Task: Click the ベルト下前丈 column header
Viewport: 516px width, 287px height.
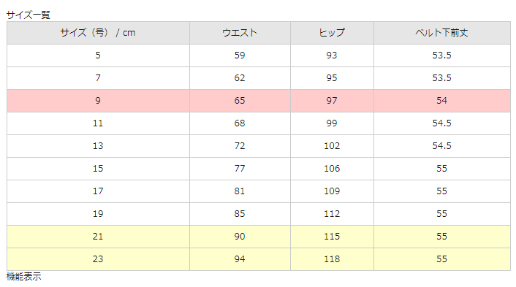Action: tap(441, 33)
